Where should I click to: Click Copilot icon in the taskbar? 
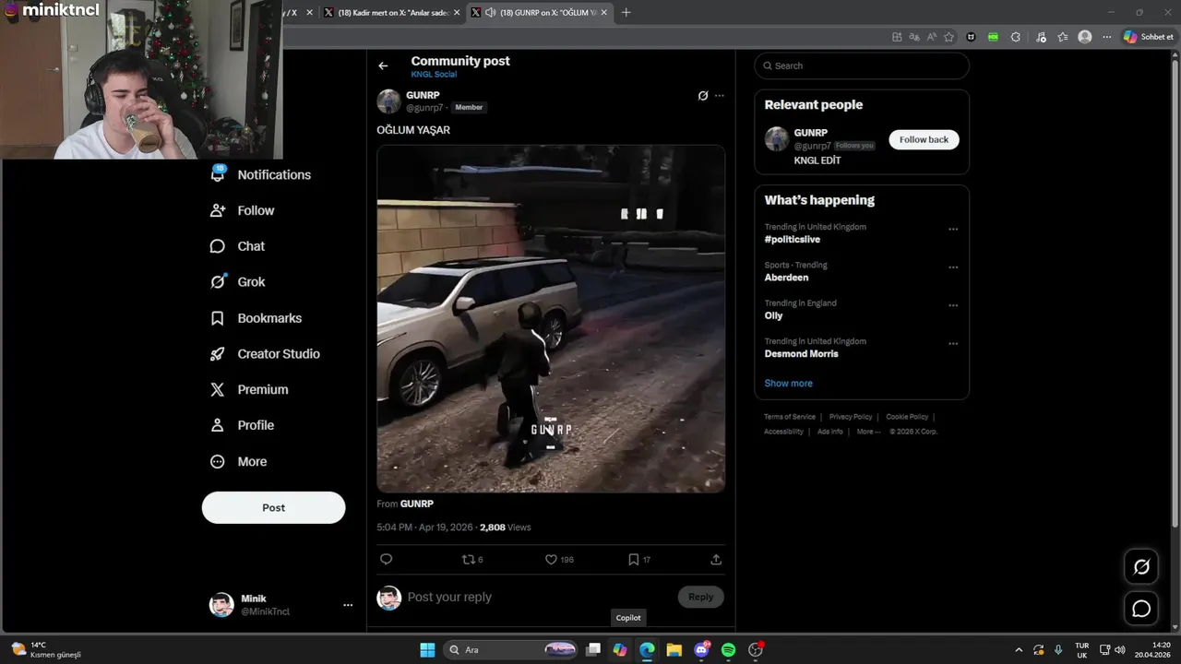[620, 650]
